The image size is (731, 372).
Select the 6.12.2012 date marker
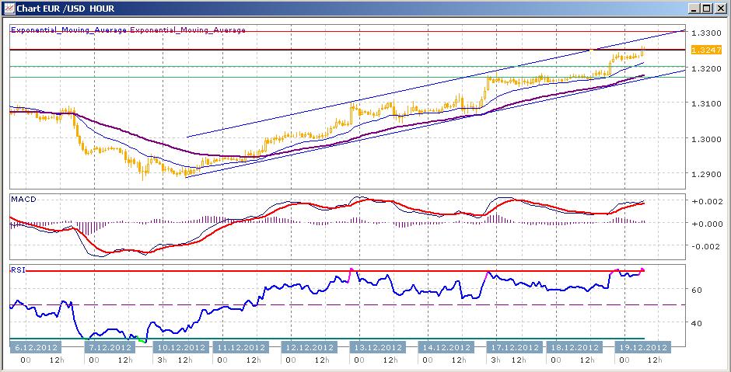37,347
